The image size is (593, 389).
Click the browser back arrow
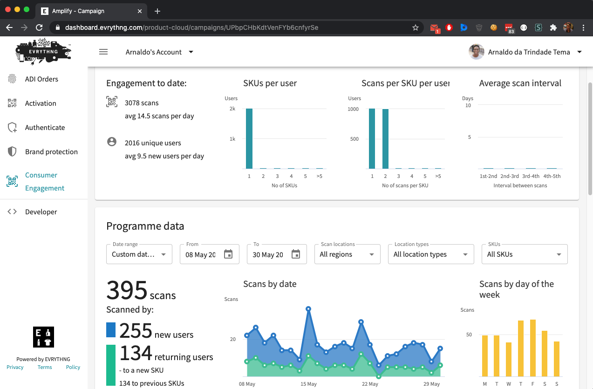point(9,27)
